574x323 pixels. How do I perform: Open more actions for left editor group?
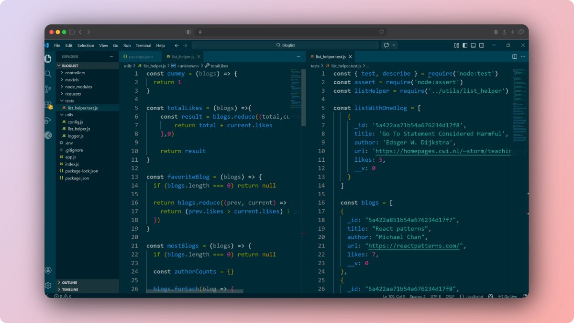click(x=298, y=56)
